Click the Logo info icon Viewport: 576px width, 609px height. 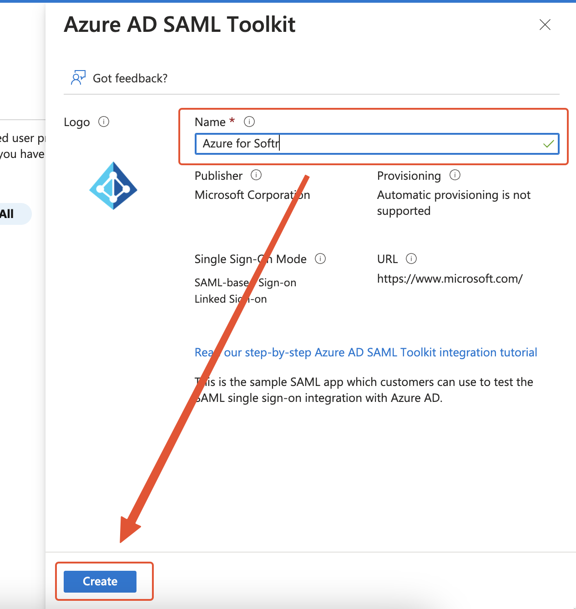coord(104,122)
